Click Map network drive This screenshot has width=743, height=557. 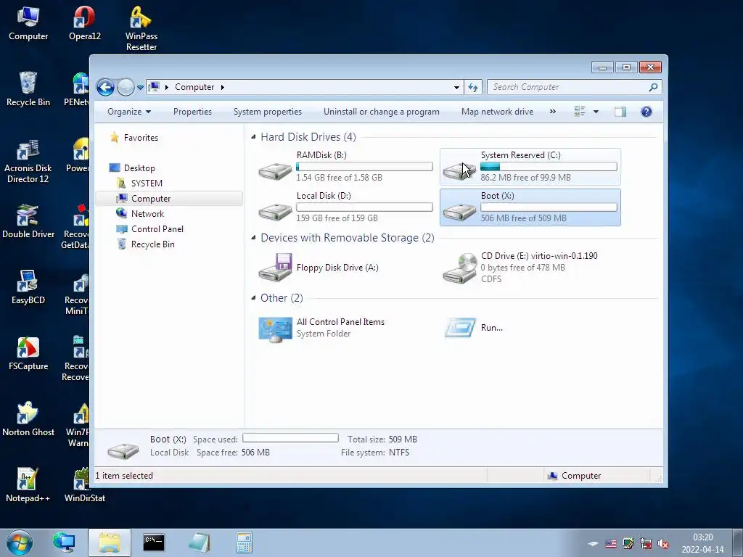pos(497,112)
